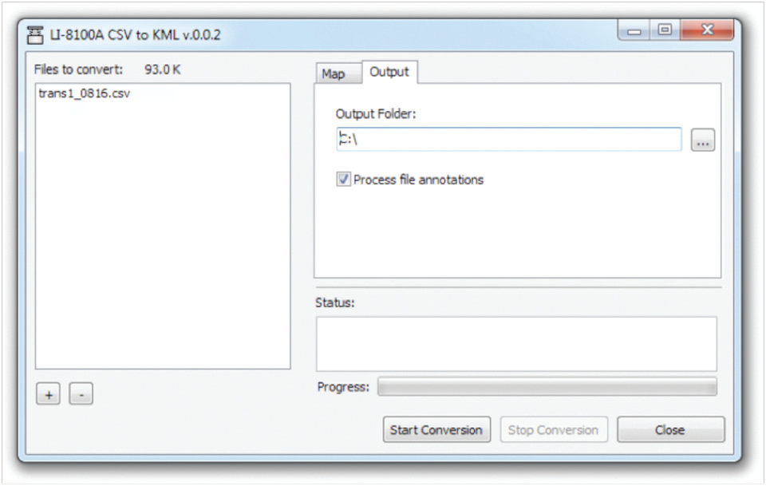The width and height of the screenshot is (766, 486).
Task: Add a file with the plus button
Action: [x=48, y=395]
